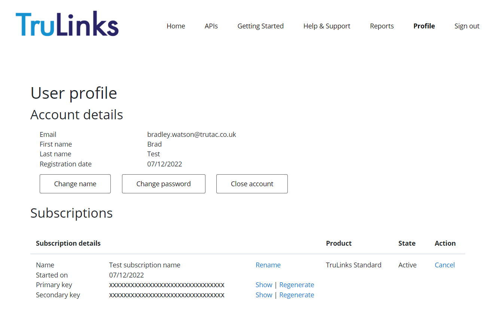Go to the APIs menu item

211,26
